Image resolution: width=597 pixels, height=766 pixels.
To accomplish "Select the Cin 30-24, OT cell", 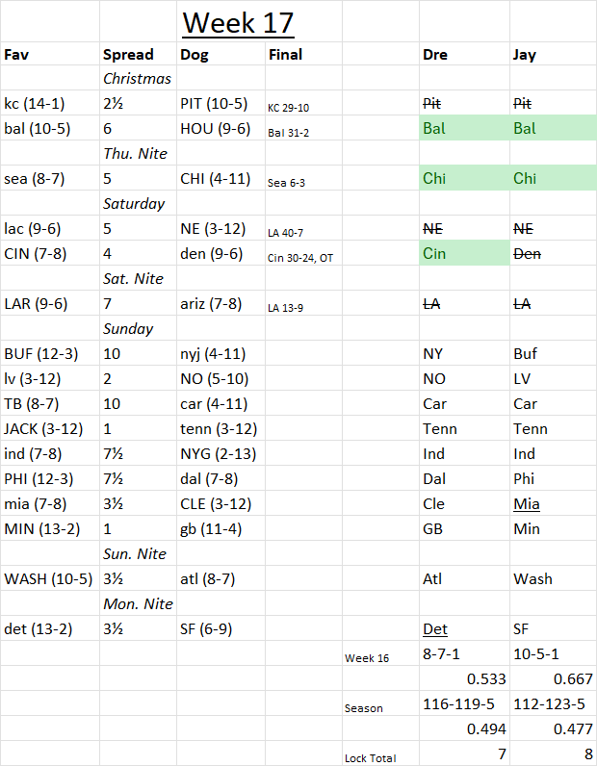I will (303, 253).
